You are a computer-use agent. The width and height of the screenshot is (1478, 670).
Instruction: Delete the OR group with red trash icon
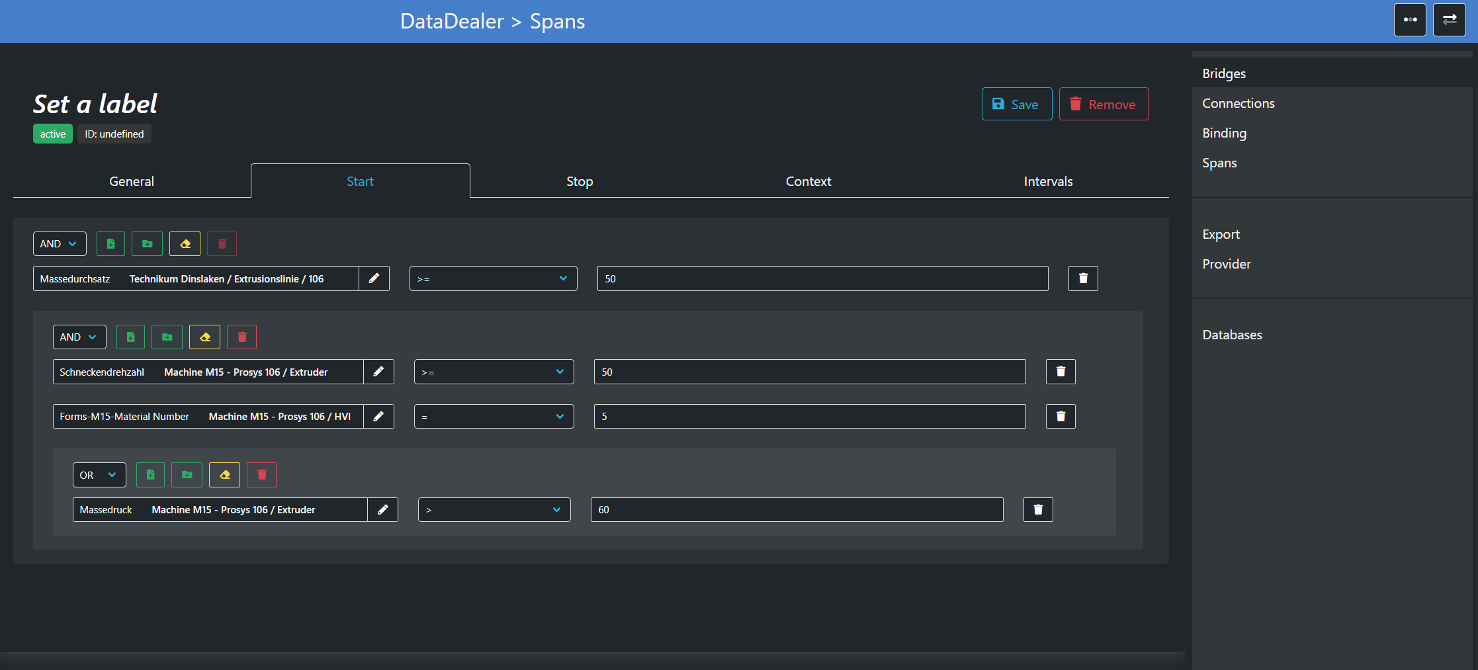coord(261,475)
